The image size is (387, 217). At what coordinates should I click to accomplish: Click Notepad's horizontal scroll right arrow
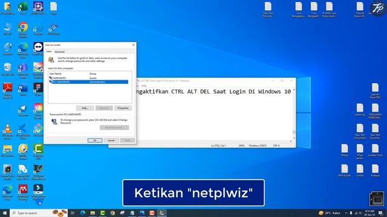[x=291, y=142]
